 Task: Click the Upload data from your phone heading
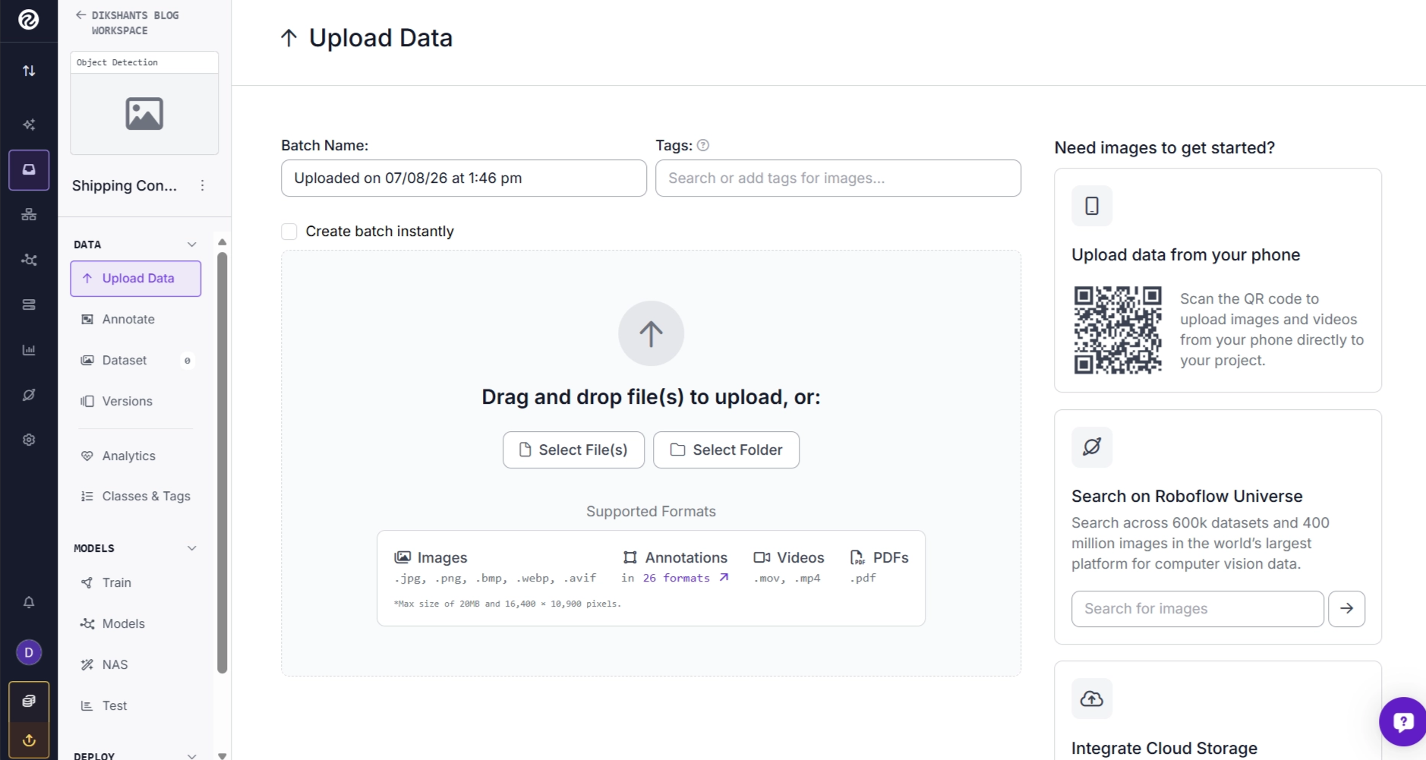point(1185,255)
